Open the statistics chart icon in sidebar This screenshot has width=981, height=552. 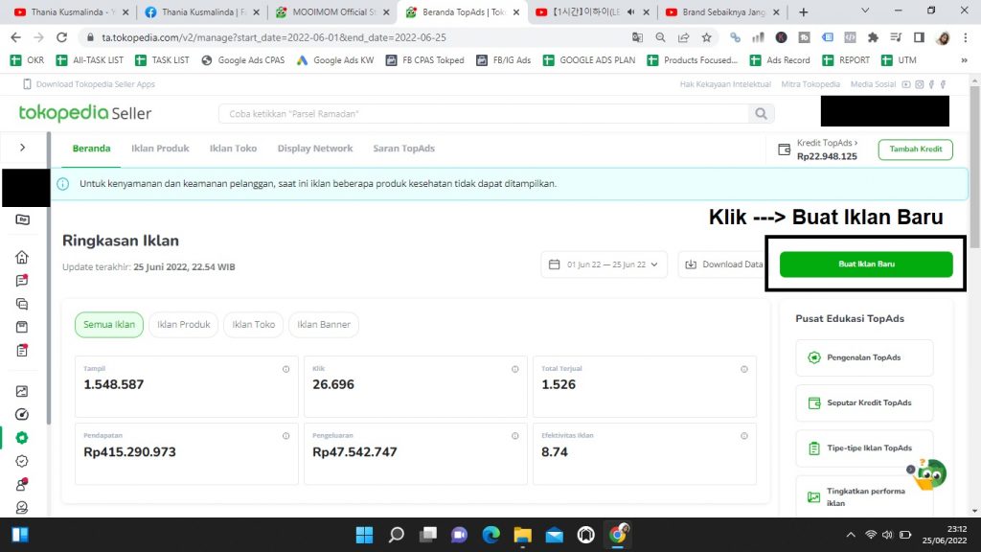click(x=22, y=391)
